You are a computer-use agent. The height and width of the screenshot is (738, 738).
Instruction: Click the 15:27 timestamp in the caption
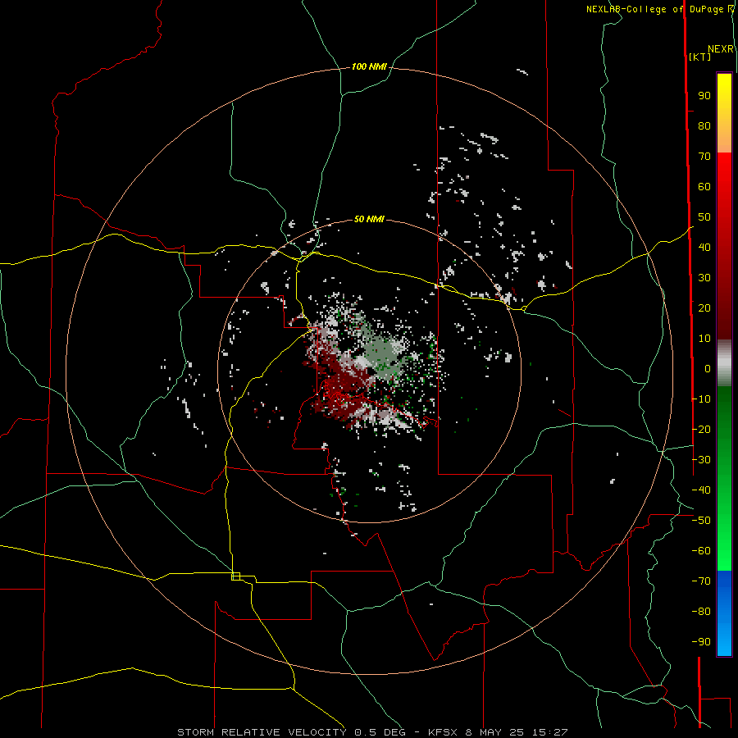coord(550,732)
